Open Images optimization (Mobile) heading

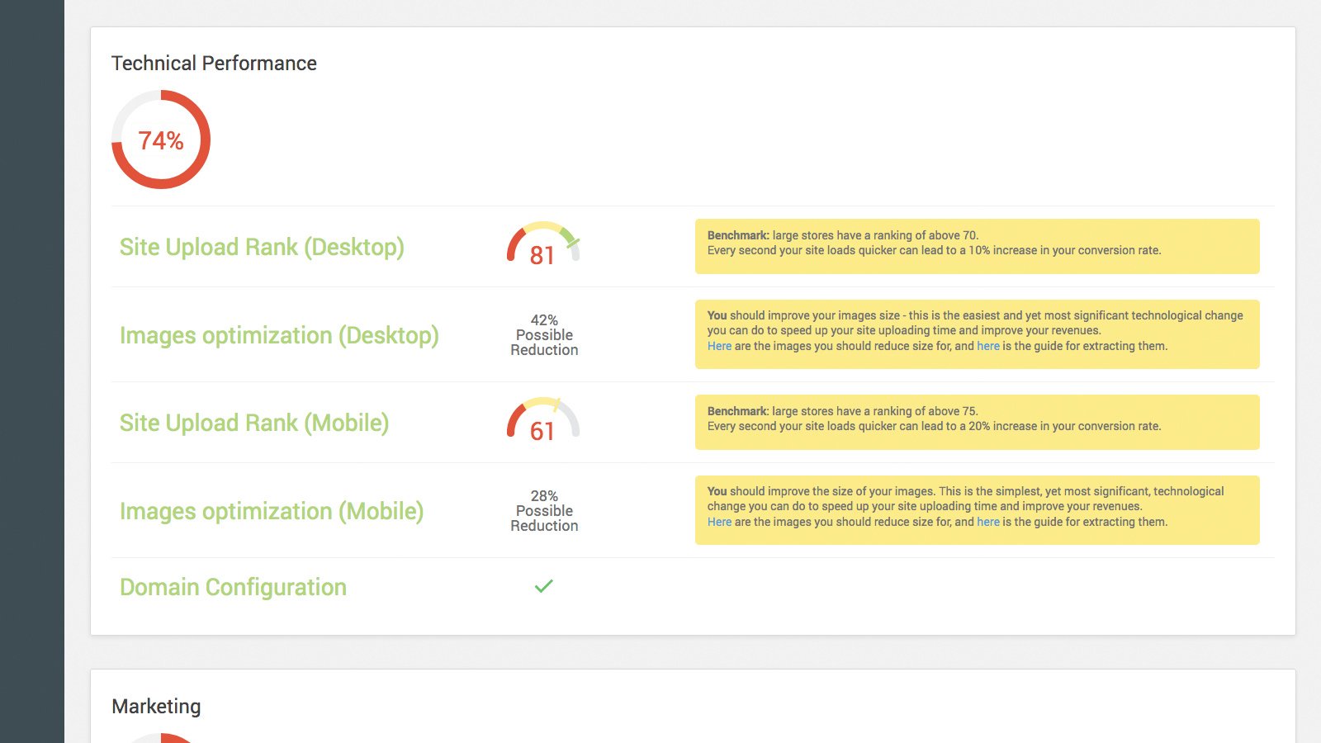pos(272,511)
